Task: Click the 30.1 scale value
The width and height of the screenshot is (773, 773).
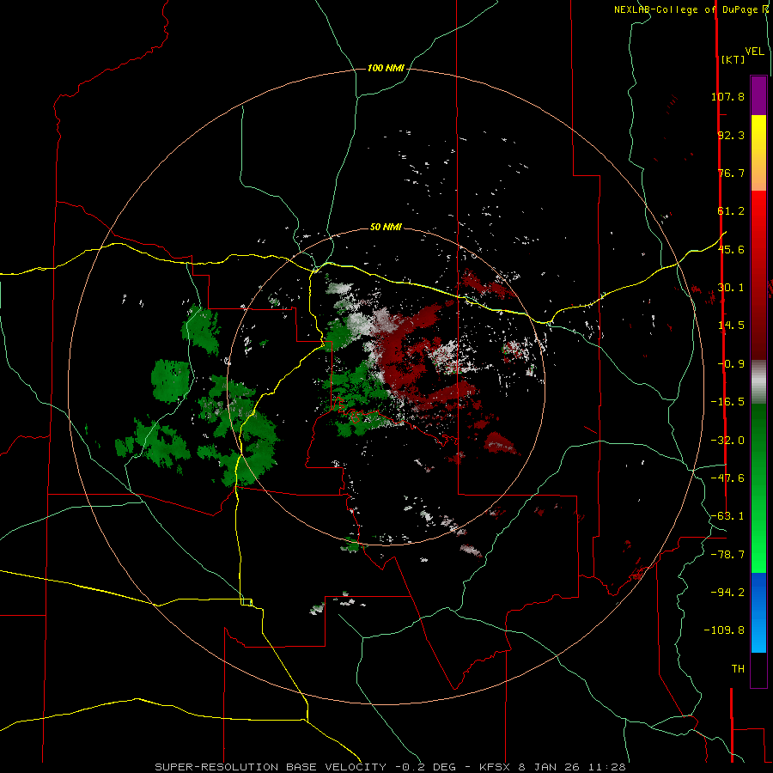Action: [731, 288]
